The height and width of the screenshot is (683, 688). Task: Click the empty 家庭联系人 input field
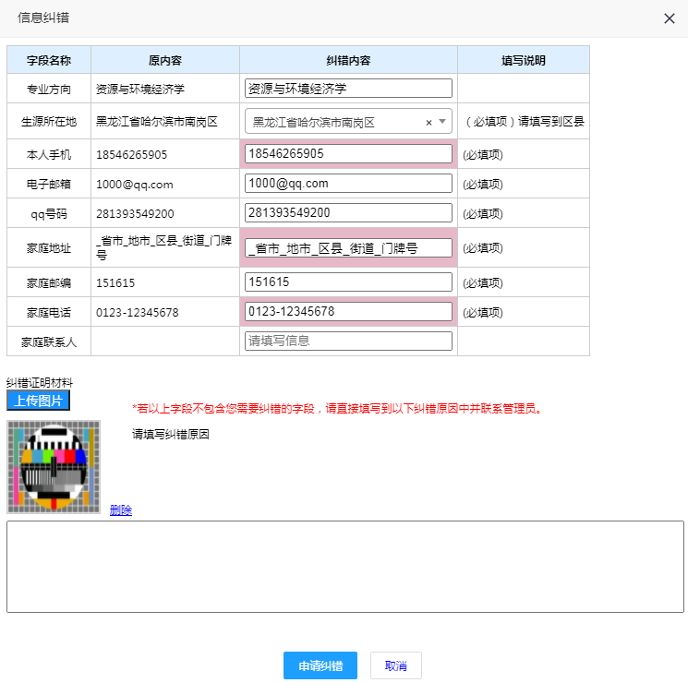coord(348,341)
